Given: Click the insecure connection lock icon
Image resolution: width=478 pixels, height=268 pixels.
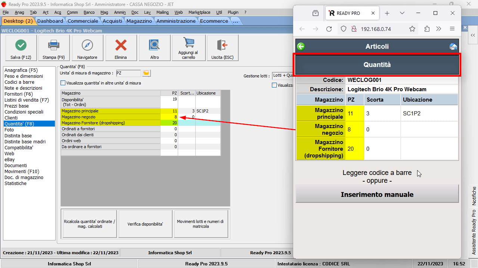Looking at the screenshot, I should (x=354, y=29).
